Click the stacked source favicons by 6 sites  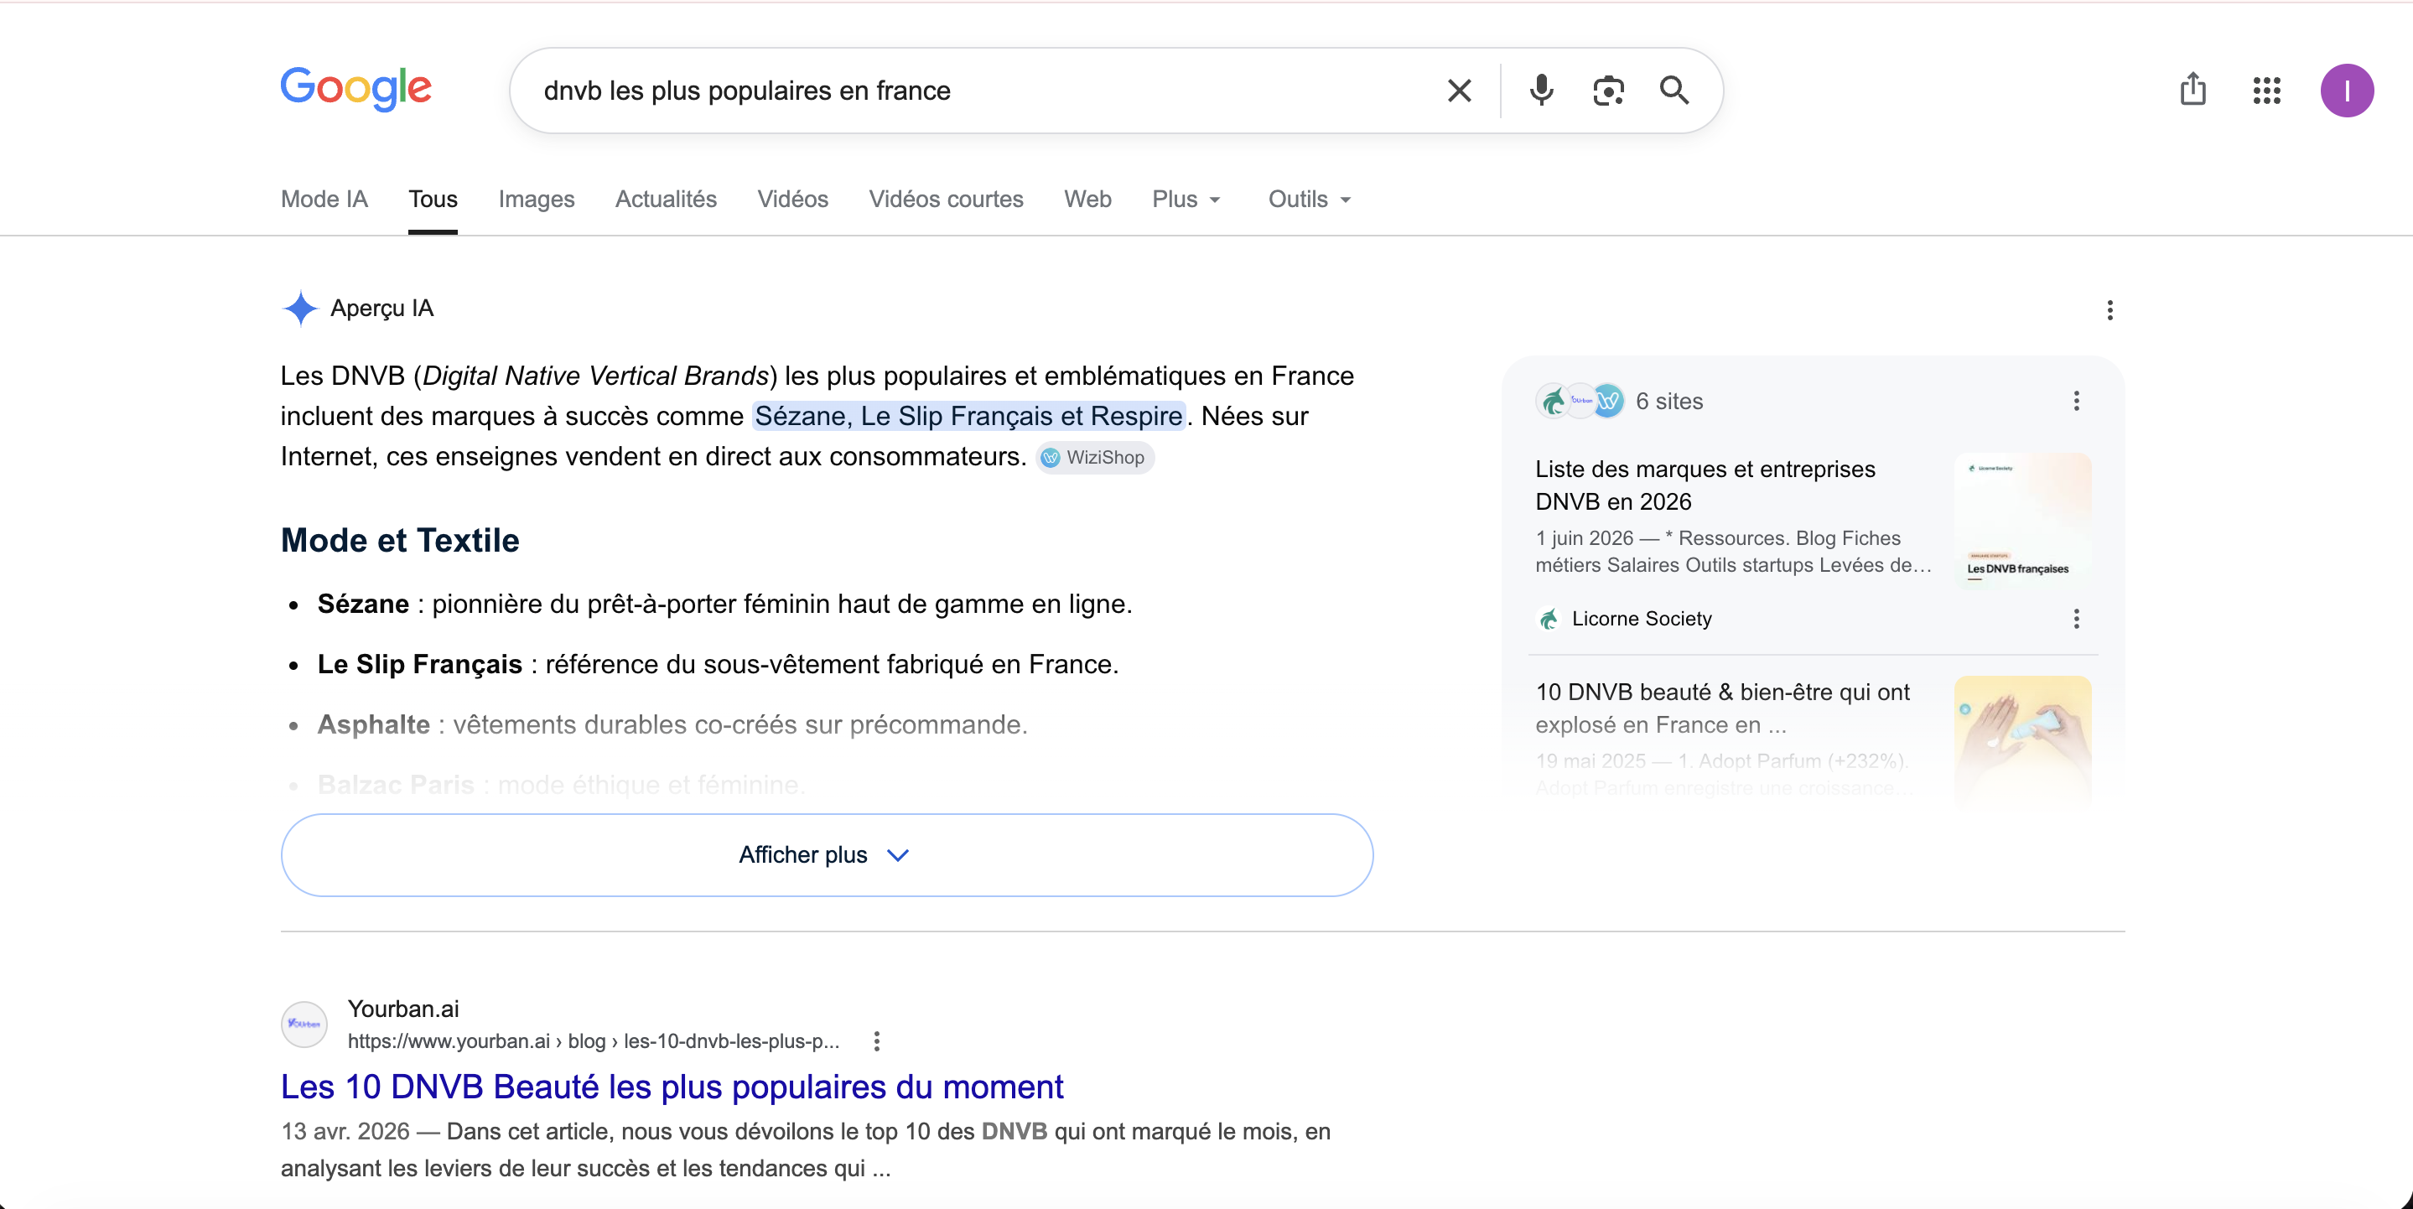tap(1580, 401)
